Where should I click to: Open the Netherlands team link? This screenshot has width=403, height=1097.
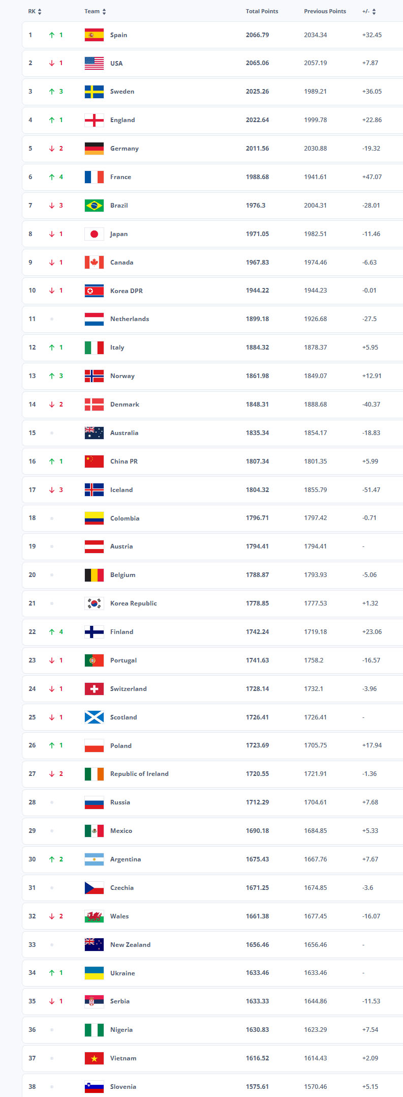[130, 319]
